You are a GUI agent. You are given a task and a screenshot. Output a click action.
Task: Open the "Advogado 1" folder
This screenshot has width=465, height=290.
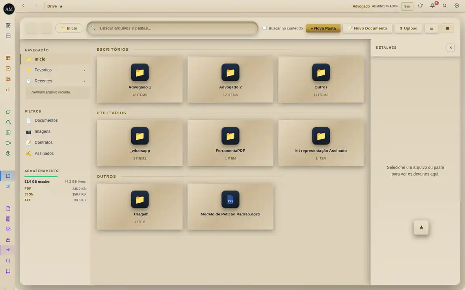[x=139, y=79]
